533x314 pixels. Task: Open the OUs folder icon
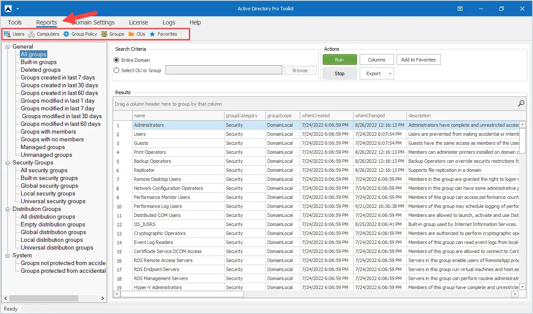point(131,34)
